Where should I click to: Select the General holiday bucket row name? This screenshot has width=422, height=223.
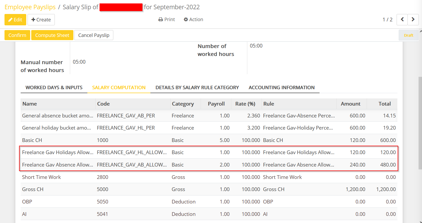click(x=57, y=128)
